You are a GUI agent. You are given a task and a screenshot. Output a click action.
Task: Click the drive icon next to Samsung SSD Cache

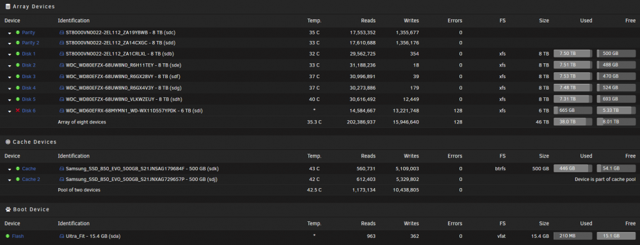point(61,168)
